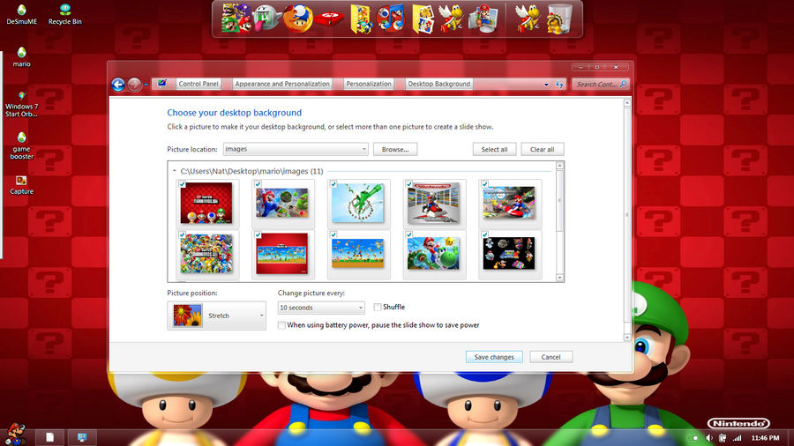Click the forward navigation arrow button

tap(134, 85)
